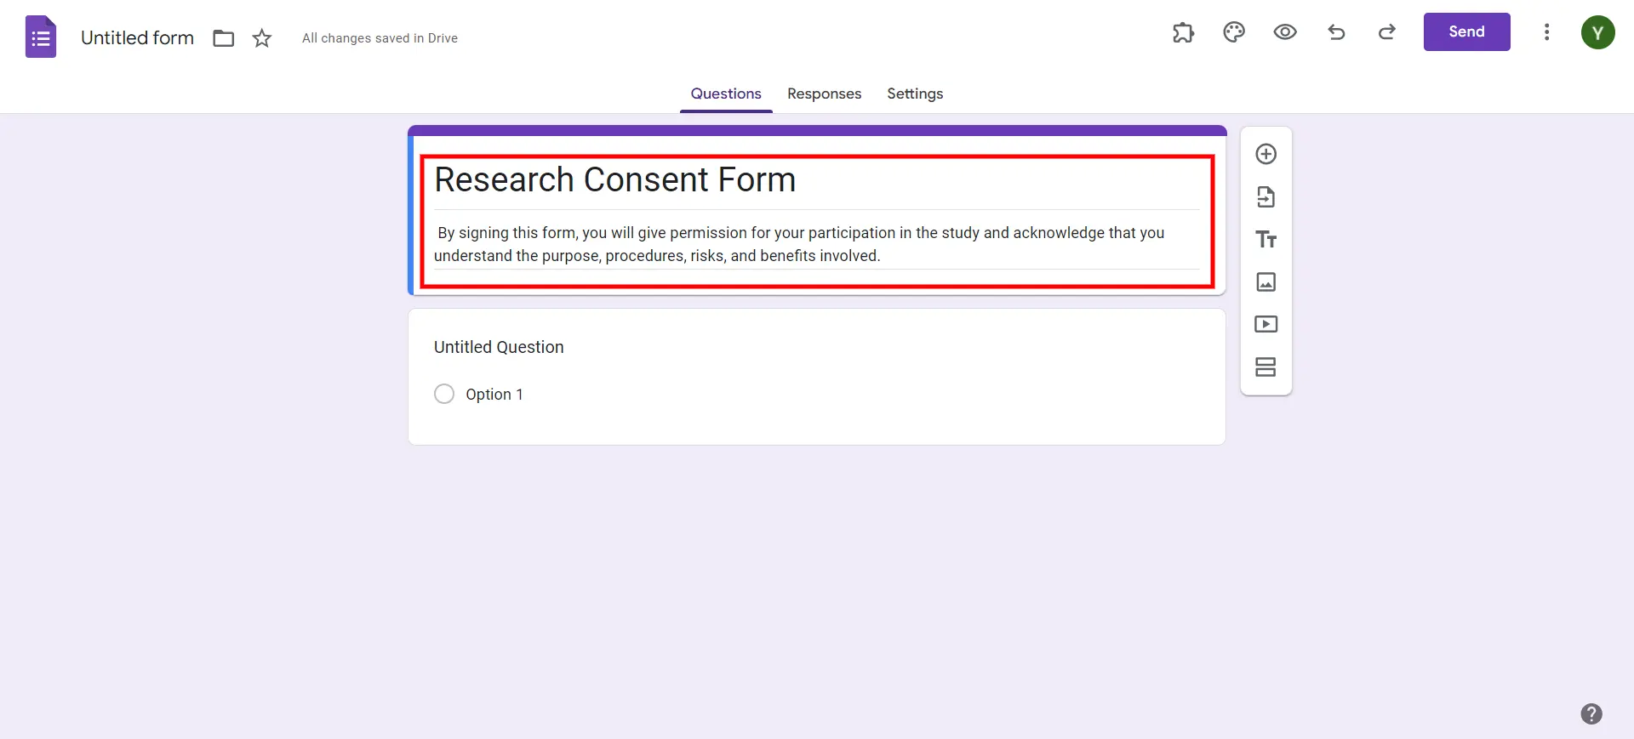Open the Move to folder picker
Image resolution: width=1634 pixels, height=739 pixels.
pyautogui.click(x=223, y=38)
